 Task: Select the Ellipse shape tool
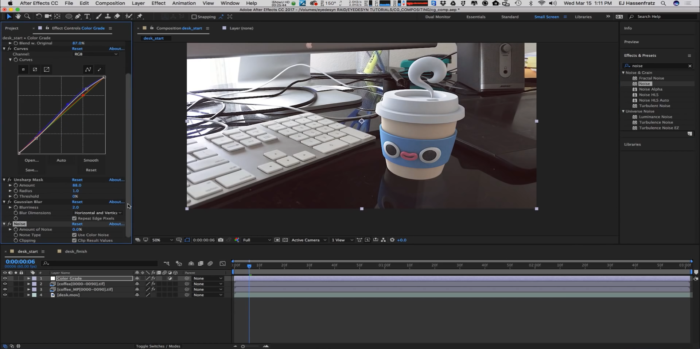69,16
